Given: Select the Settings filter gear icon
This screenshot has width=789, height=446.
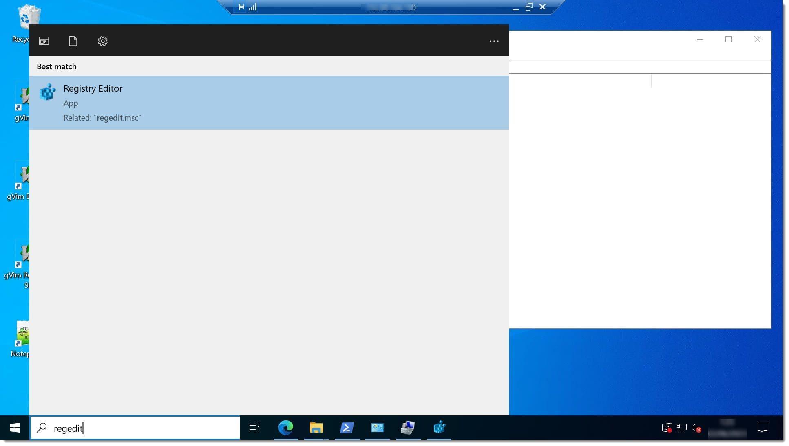Looking at the screenshot, I should (103, 41).
